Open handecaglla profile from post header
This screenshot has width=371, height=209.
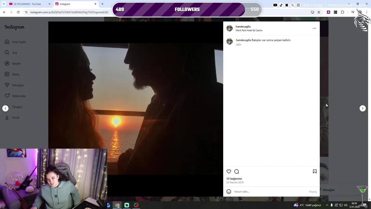point(243,26)
